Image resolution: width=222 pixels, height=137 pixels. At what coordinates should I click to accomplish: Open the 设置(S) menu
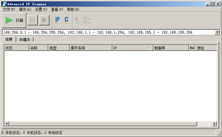(41, 10)
